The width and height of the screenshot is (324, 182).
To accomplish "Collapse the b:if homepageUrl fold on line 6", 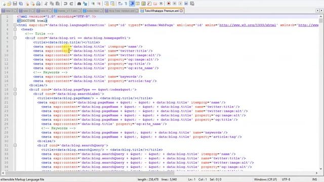I will 15,38.
